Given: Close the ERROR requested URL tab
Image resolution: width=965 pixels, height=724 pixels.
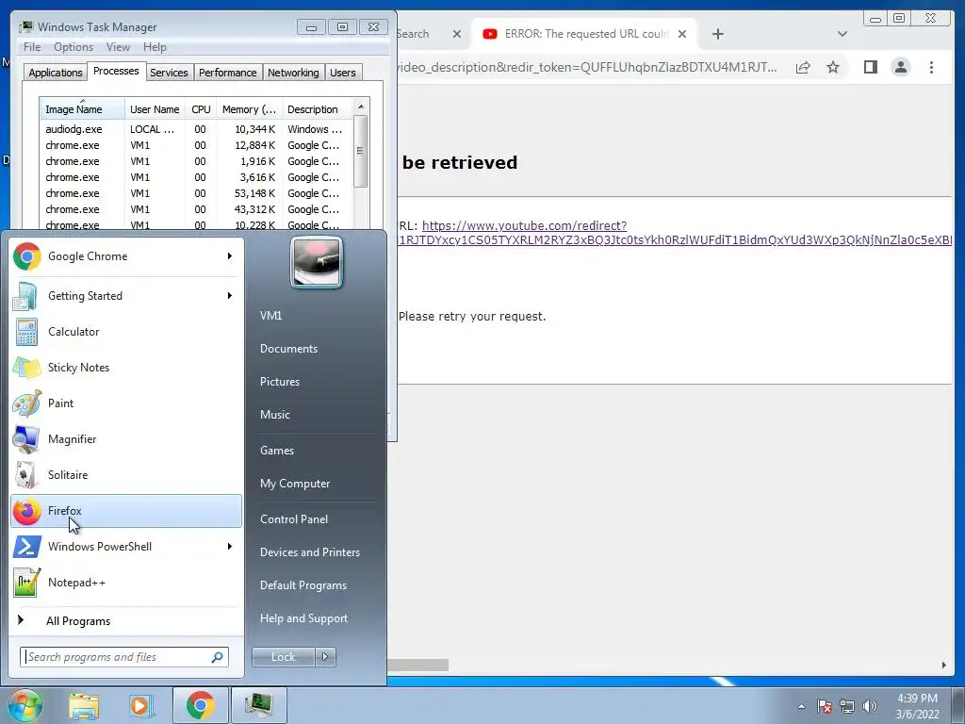Looking at the screenshot, I should tap(682, 34).
